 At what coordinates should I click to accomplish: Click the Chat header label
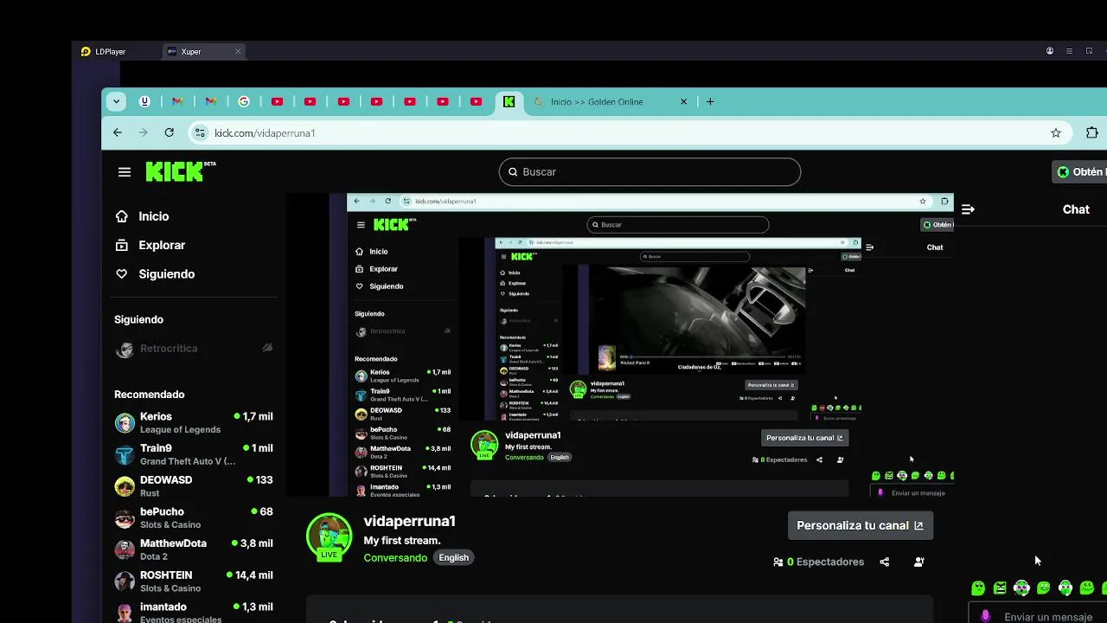[1076, 209]
